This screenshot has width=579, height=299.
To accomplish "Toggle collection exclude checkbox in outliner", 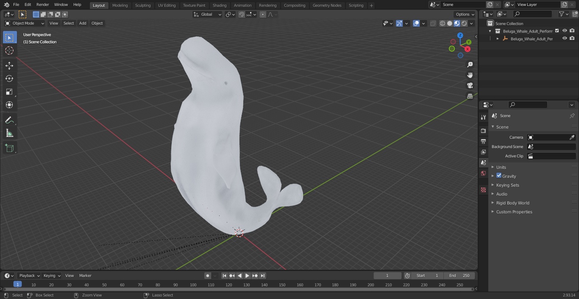I will coord(557,31).
